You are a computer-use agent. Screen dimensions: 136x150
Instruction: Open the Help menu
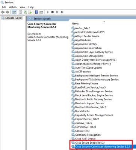31,7
